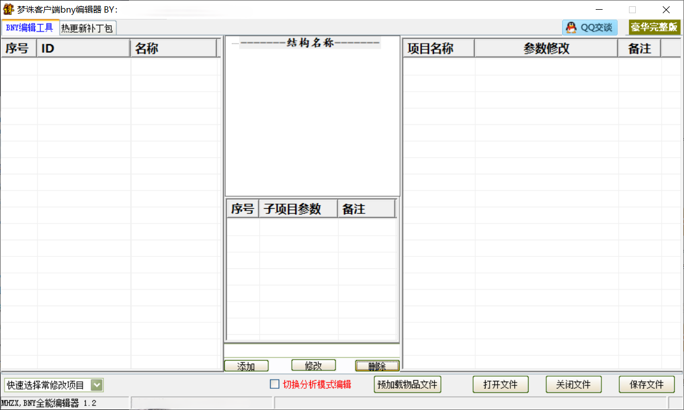The width and height of the screenshot is (684, 410).
Task: Close the file with 关闭文件
Action: tap(573, 384)
